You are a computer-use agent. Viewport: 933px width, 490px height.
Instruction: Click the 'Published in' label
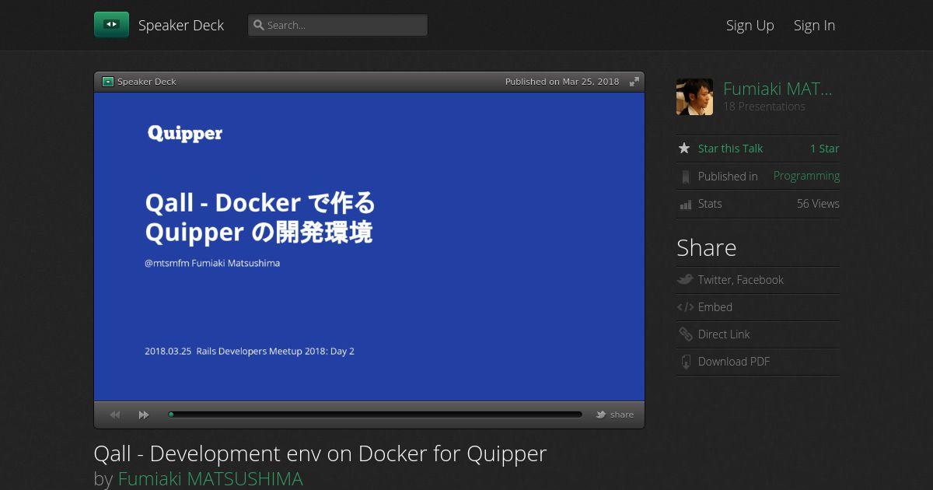click(728, 177)
